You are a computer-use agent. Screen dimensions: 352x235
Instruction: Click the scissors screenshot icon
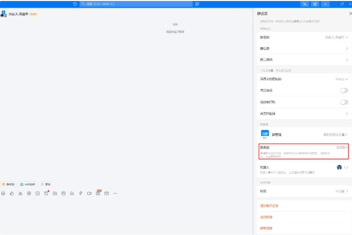(20, 194)
